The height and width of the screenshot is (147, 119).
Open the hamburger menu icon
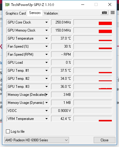[112, 12]
